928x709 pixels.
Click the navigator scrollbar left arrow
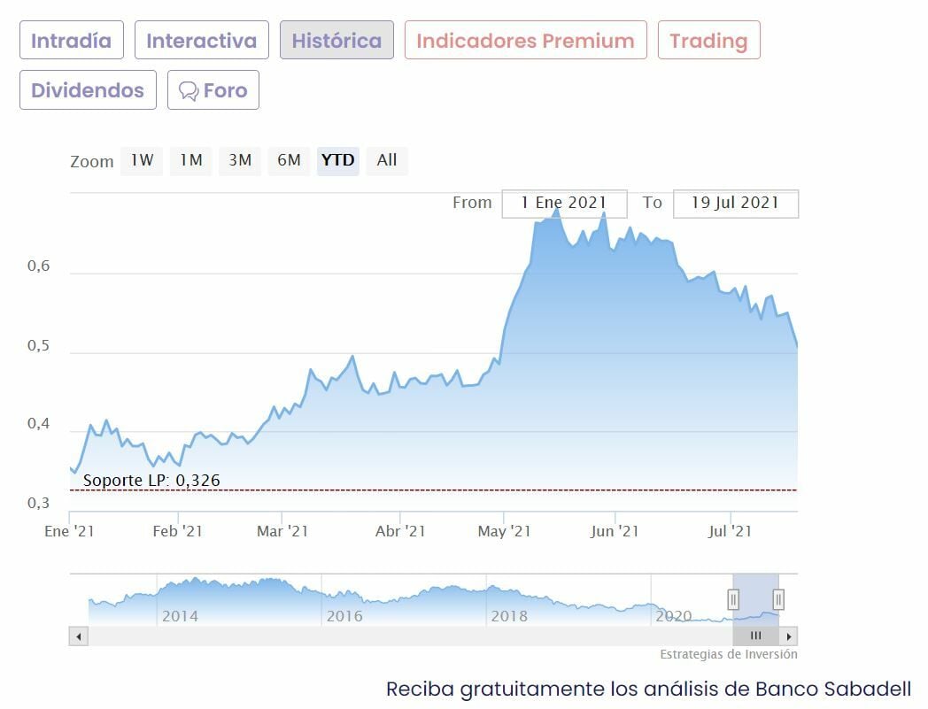(78, 636)
